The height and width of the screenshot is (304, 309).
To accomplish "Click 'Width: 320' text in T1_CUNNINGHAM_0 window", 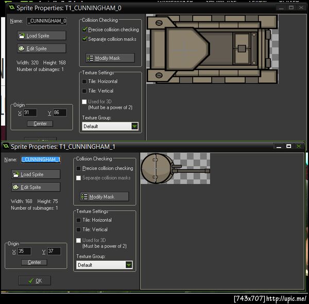I will (x=27, y=62).
